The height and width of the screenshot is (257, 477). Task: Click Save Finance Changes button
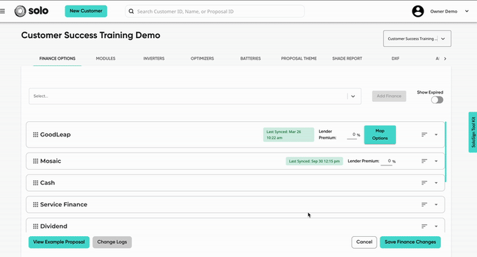pyautogui.click(x=410, y=242)
